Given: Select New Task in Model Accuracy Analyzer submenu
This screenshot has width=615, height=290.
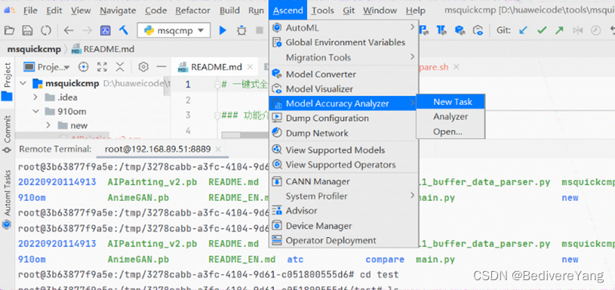Looking at the screenshot, I should 450,102.
